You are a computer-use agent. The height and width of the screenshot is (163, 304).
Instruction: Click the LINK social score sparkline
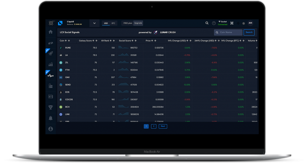(123, 114)
